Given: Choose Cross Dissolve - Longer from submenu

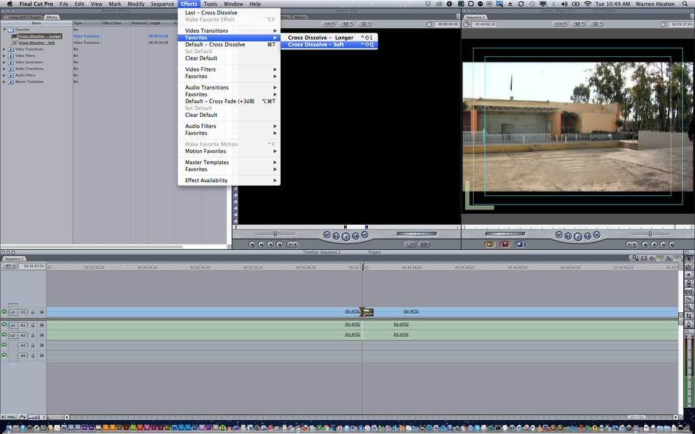Looking at the screenshot, I should (329, 38).
